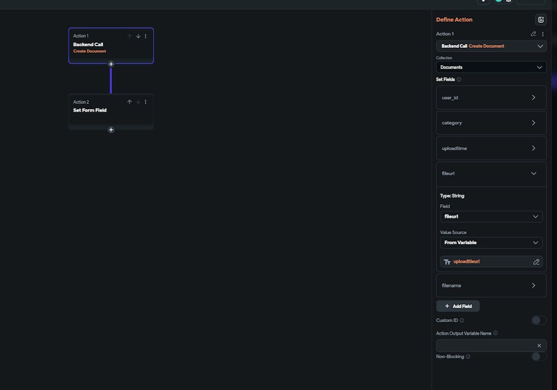This screenshot has width=557, height=390.
Task: Click Define Action heading
Action: tap(454, 20)
